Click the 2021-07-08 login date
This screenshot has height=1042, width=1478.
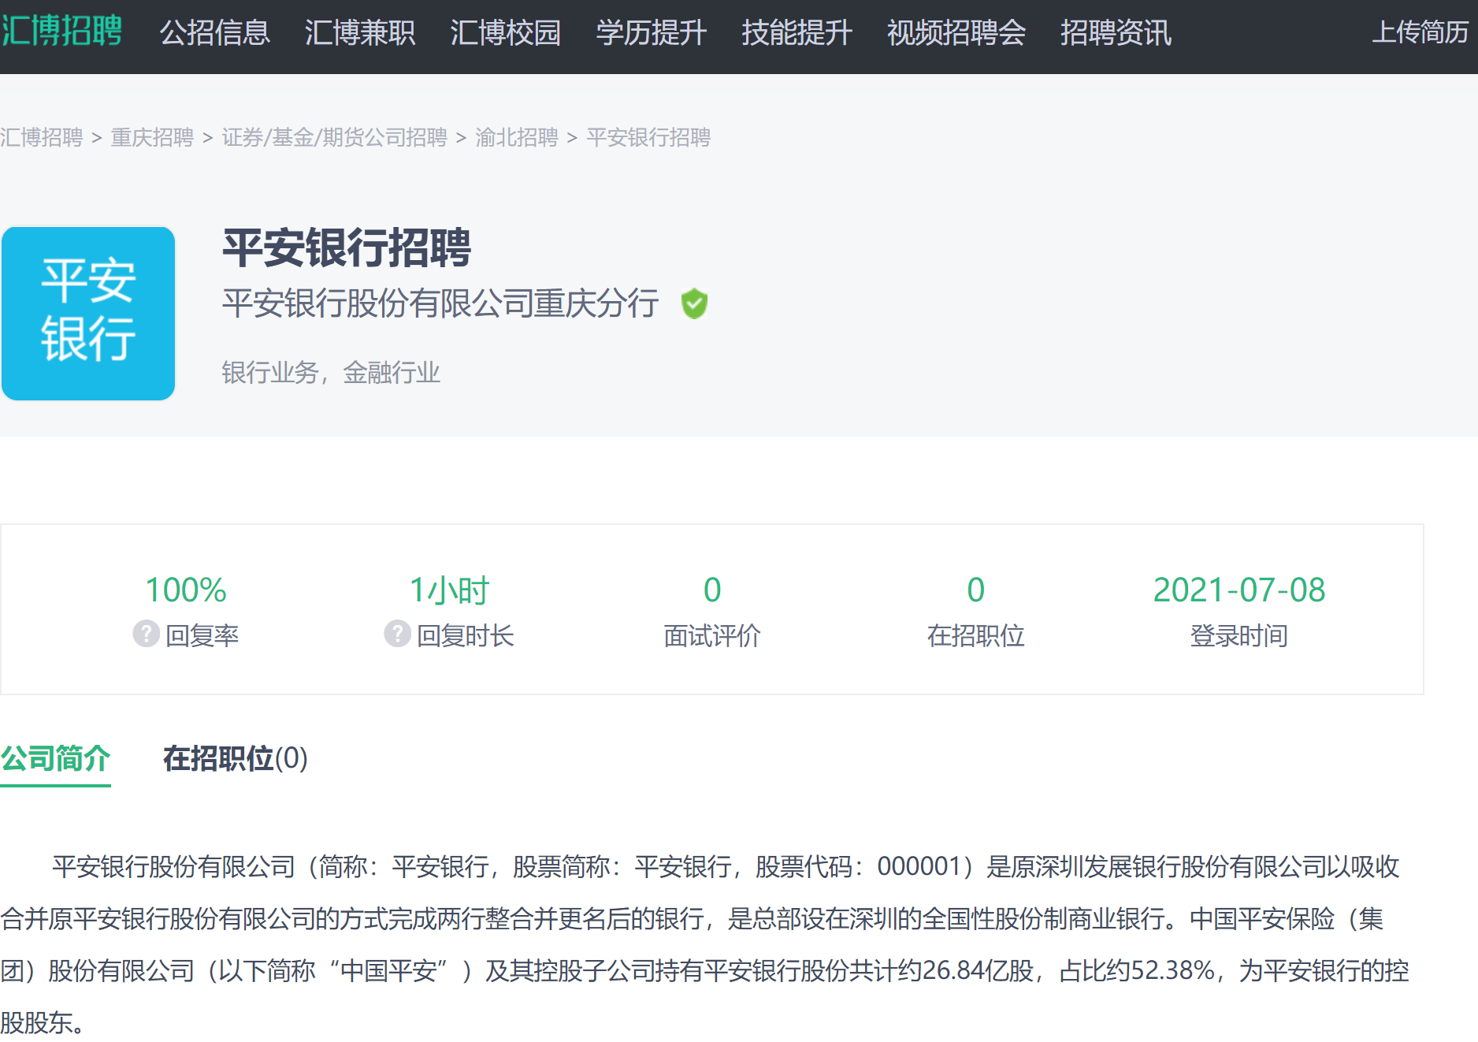tap(1239, 590)
